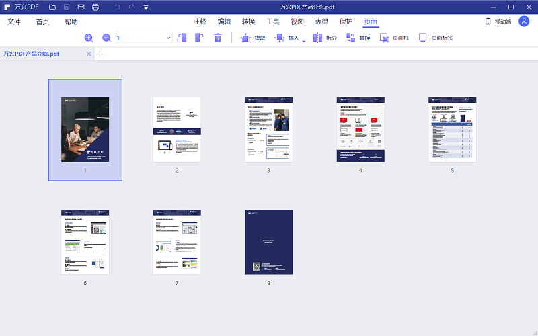Viewport: 538px width, 336px height.
Task: Expand the page number dropdown
Action: click(x=168, y=38)
